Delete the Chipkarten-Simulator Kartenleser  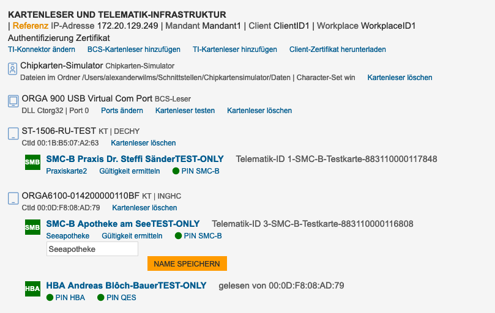[400, 78]
